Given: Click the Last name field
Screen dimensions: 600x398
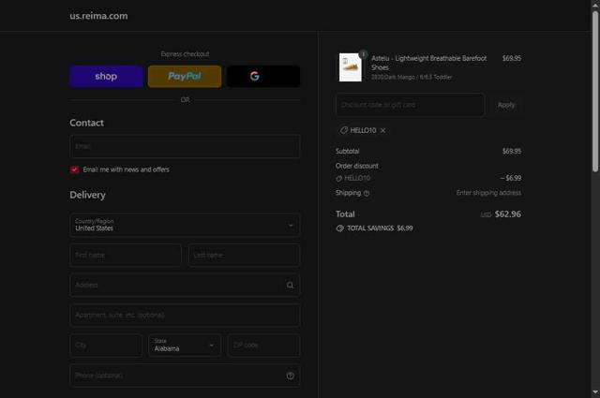Looking at the screenshot, I should (x=244, y=255).
